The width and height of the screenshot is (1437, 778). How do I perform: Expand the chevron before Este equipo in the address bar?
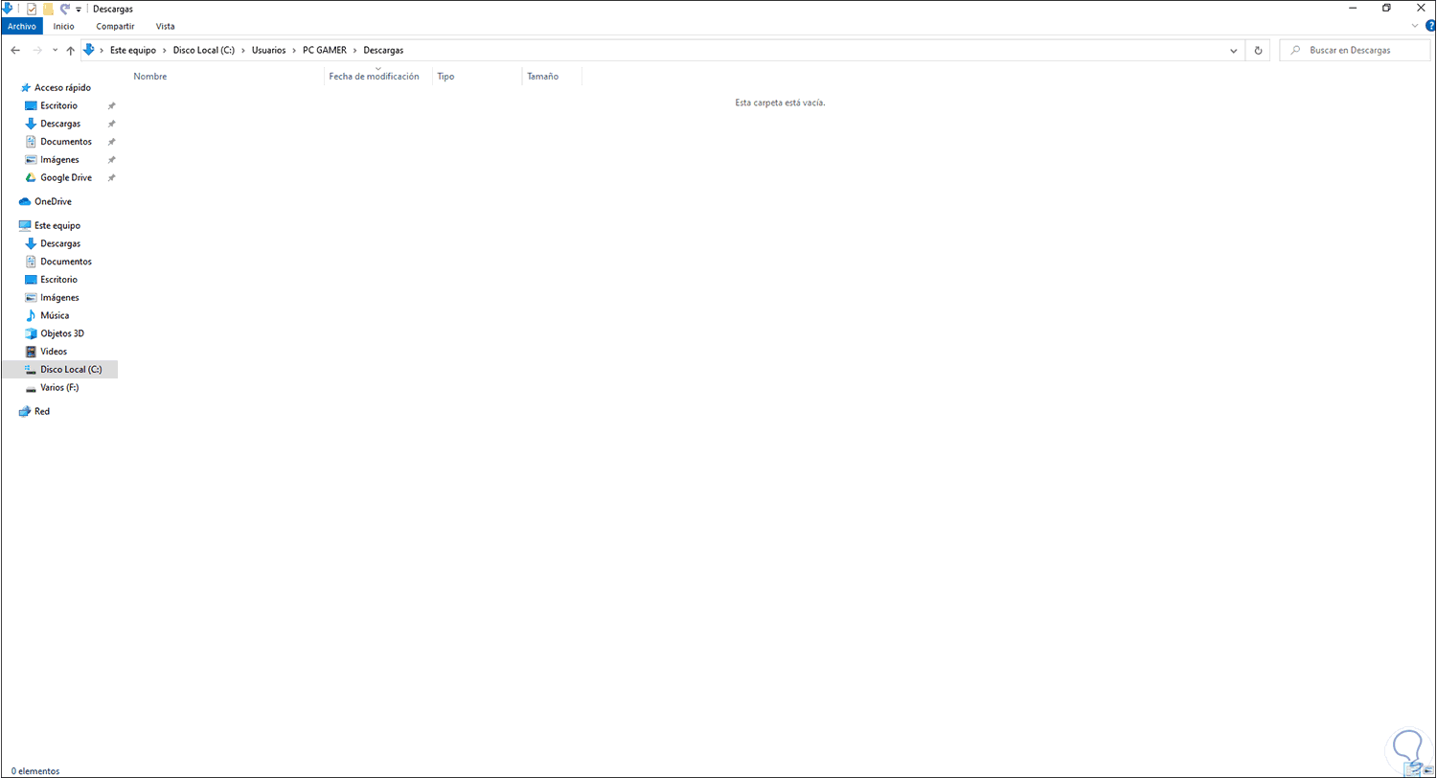(x=103, y=50)
